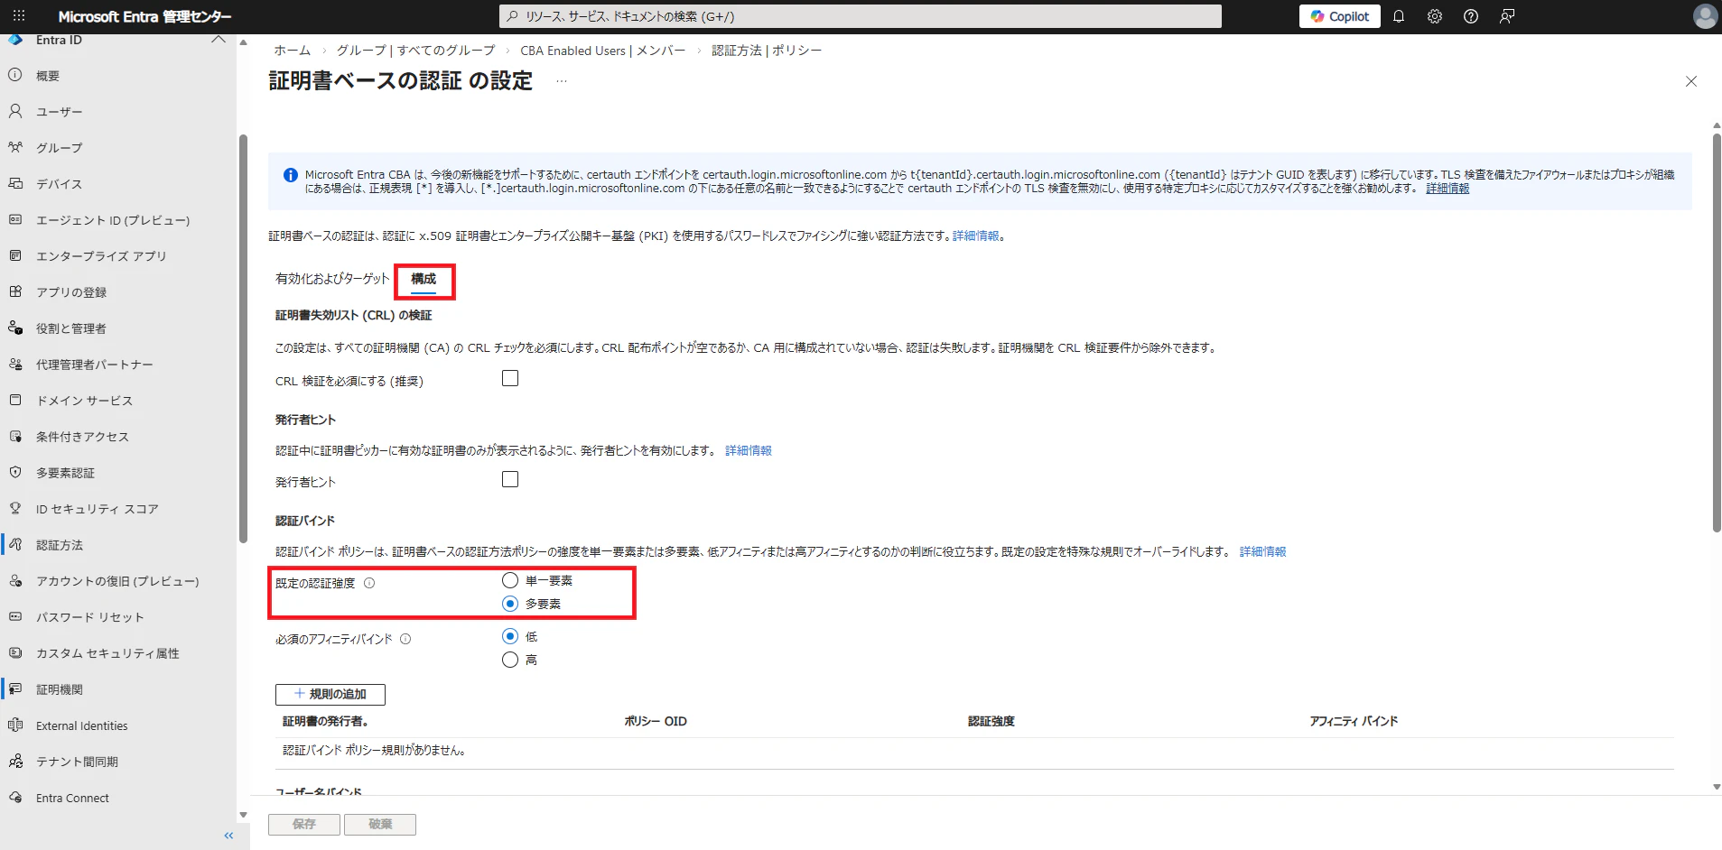Click the 保存 button

point(304,824)
